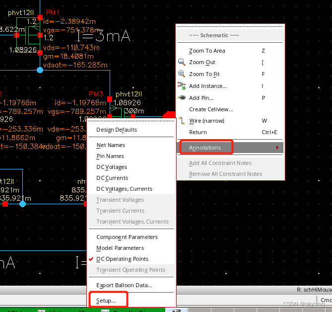Click the I=3mA note text
The width and height of the screenshot is (332, 312).
click(x=103, y=36)
